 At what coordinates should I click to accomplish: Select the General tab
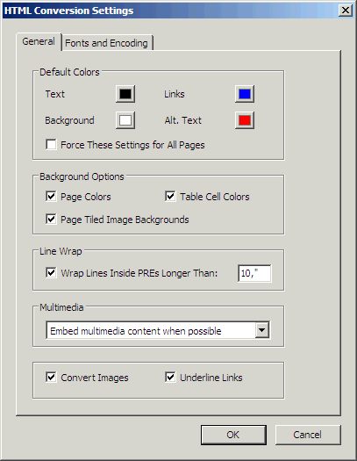pos(39,42)
